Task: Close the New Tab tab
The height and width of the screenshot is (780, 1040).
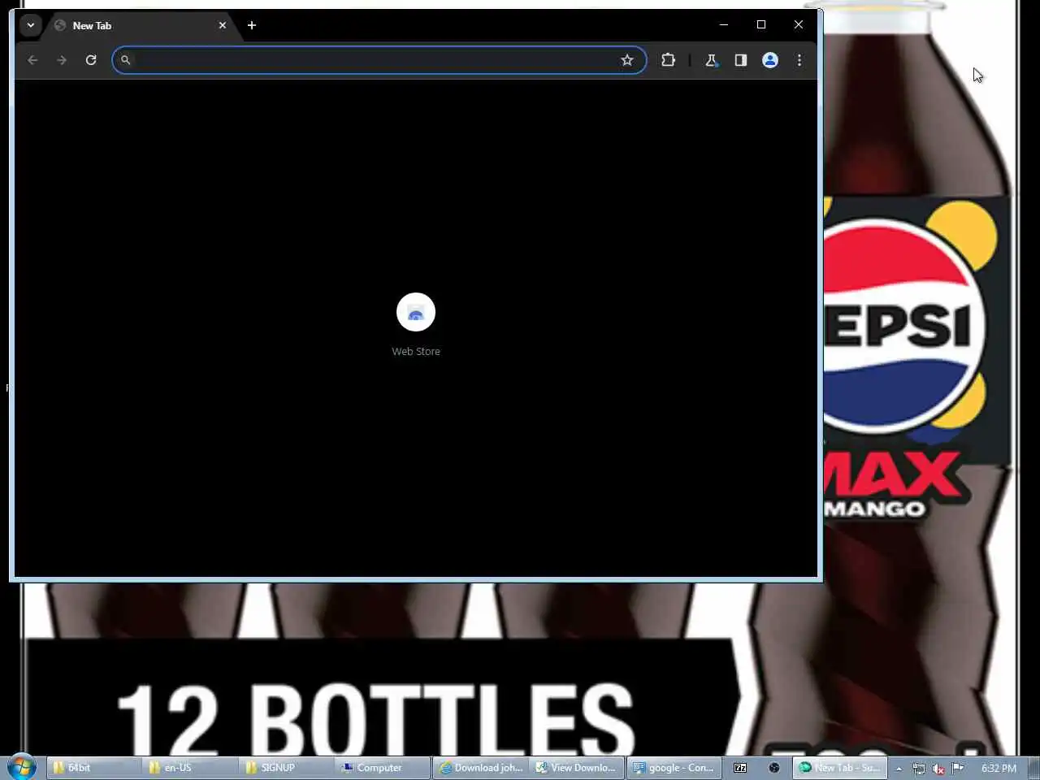Action: 222,25
